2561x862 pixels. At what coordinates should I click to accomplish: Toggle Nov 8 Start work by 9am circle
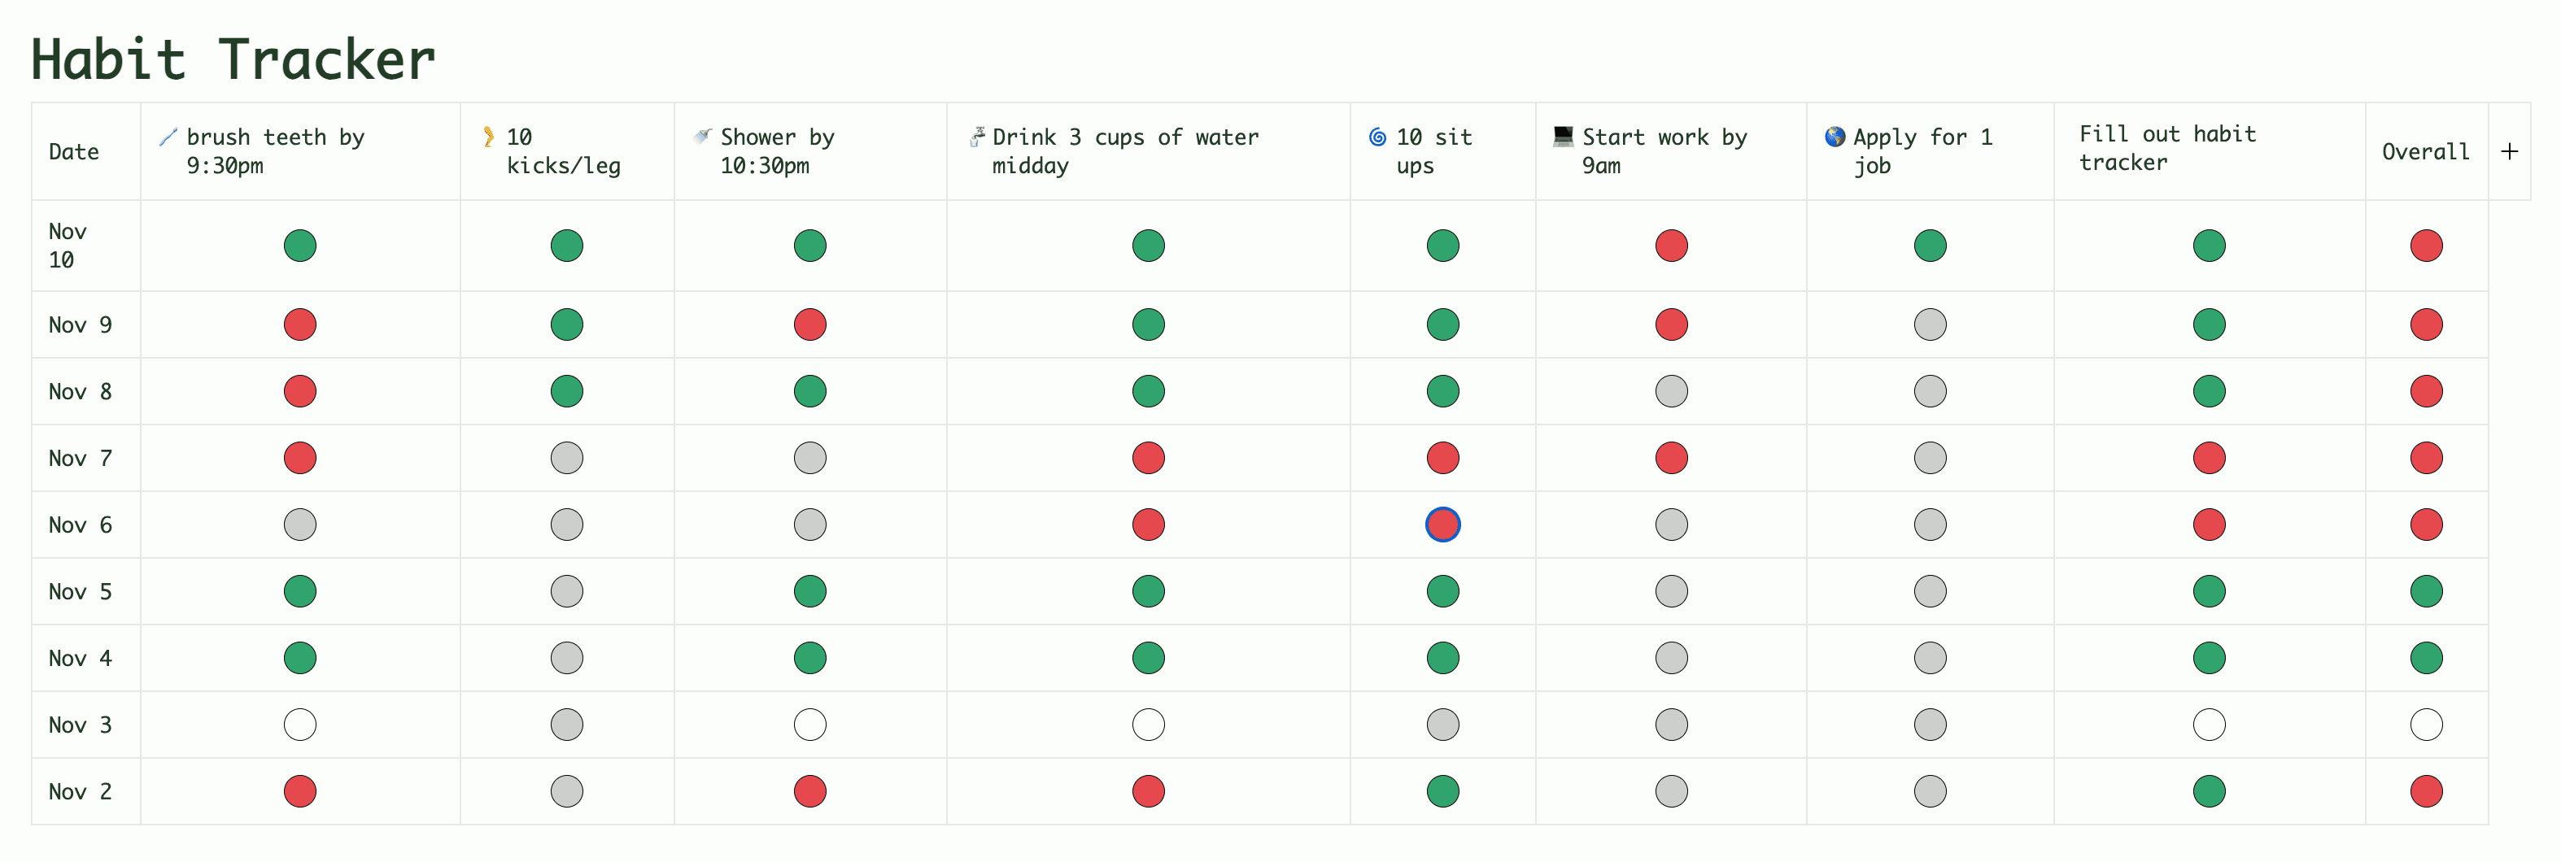click(x=1670, y=392)
